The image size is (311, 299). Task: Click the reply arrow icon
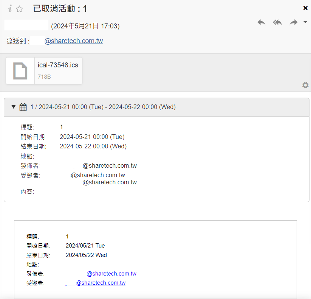tap(261, 22)
